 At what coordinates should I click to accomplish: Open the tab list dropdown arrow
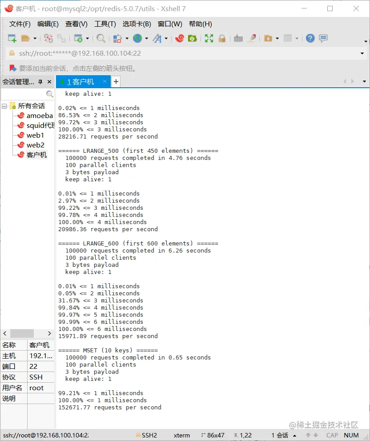click(364, 82)
